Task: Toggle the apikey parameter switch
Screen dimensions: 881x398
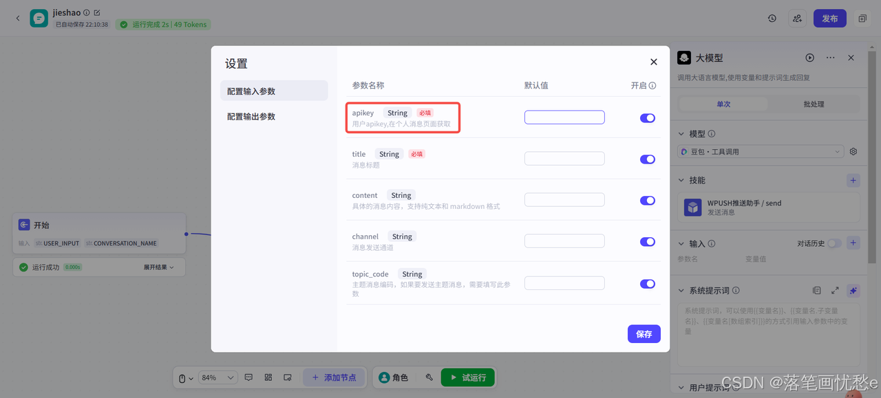Action: click(648, 118)
